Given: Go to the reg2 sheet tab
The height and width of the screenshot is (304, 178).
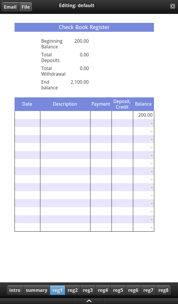Looking at the screenshot, I should click(73, 290).
